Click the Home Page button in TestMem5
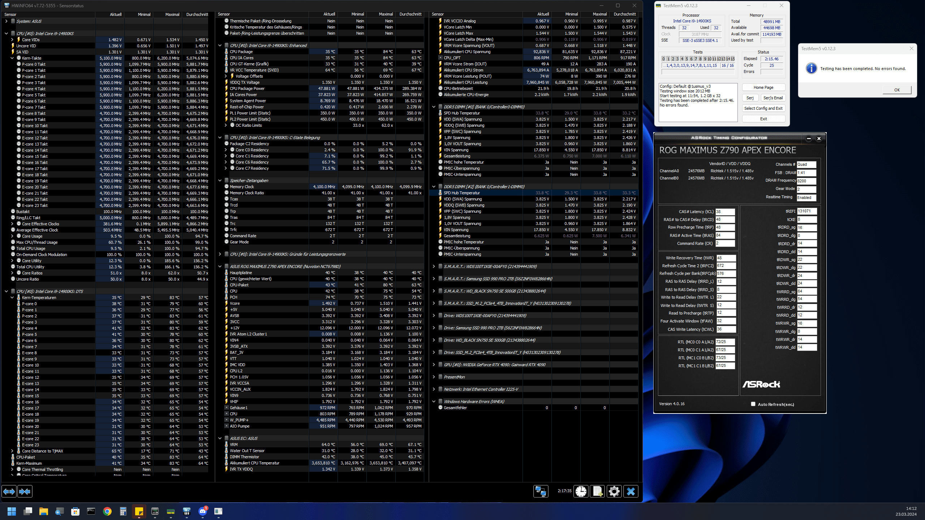Viewport: 925px width, 520px height. [x=763, y=87]
